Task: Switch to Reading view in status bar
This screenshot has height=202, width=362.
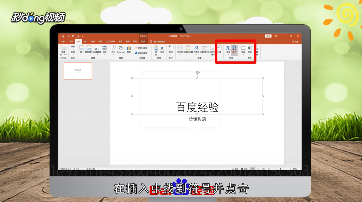Action: 263,169
